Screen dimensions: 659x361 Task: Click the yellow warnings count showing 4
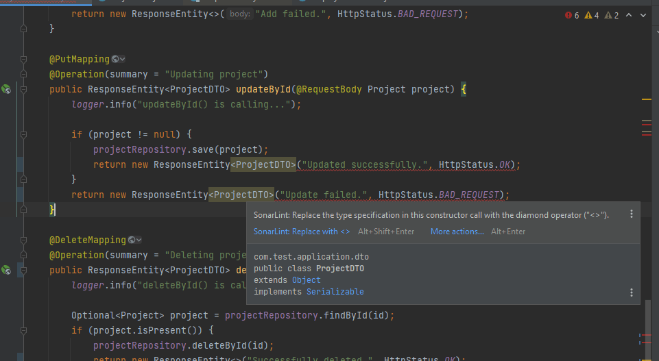[592, 16]
